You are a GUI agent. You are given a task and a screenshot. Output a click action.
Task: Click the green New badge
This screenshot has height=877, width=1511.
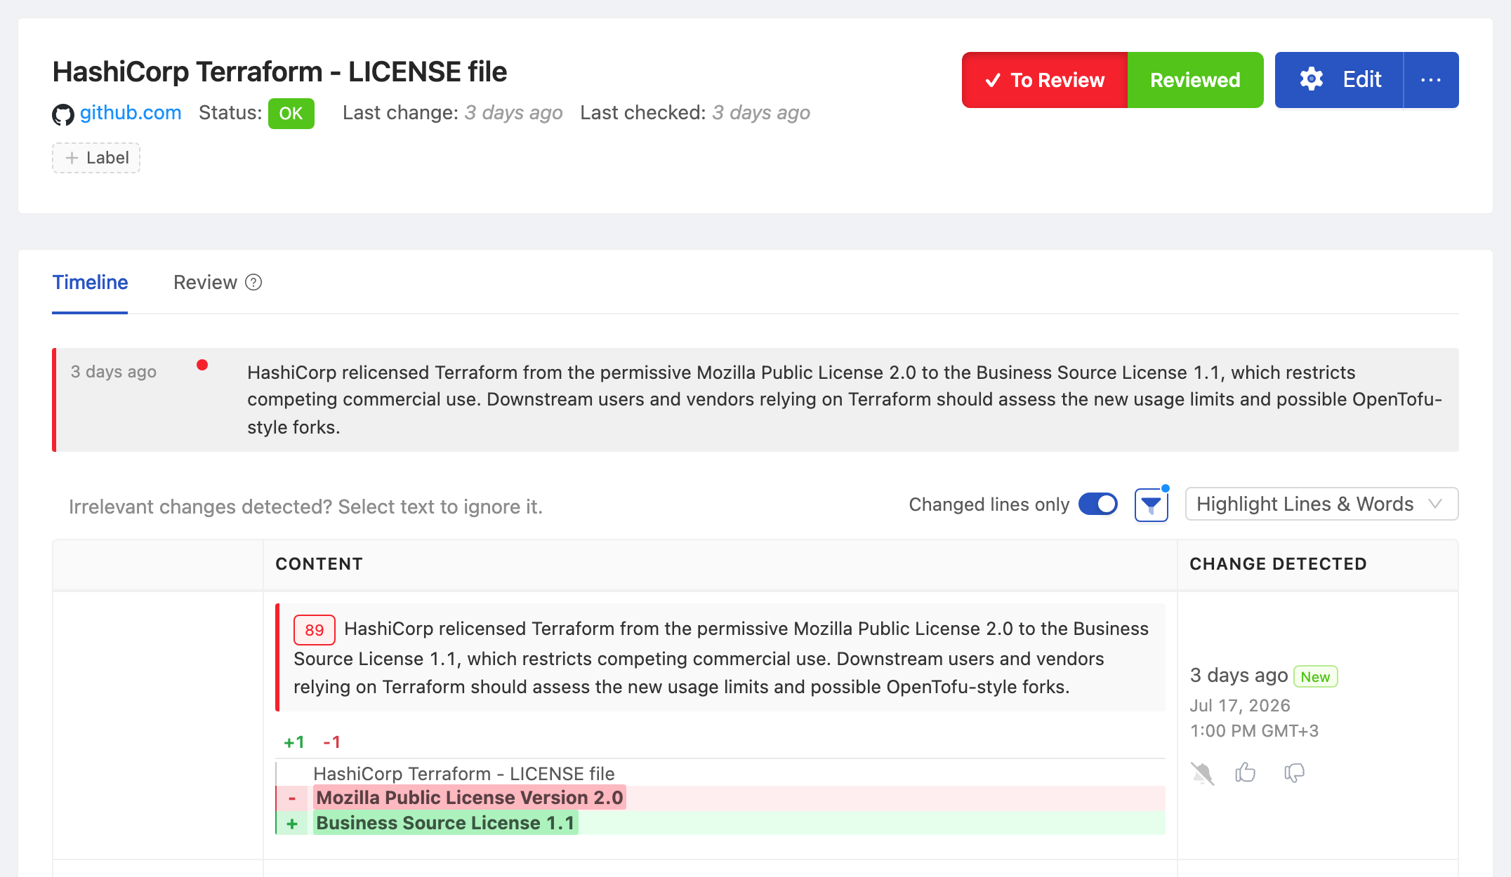[1315, 676]
